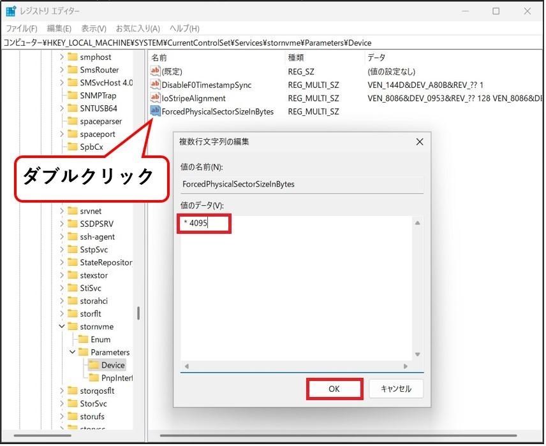Viewport: 546px width, 446px height.
Task: Confirm the edit with the OK button
Action: (334, 389)
